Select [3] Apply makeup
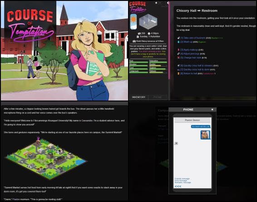 click(189, 50)
